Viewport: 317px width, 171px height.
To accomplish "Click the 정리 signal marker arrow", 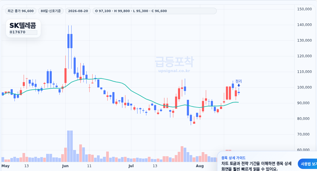I will (239, 85).
